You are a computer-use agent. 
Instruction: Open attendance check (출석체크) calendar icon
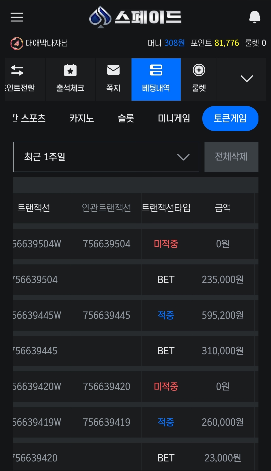70,70
